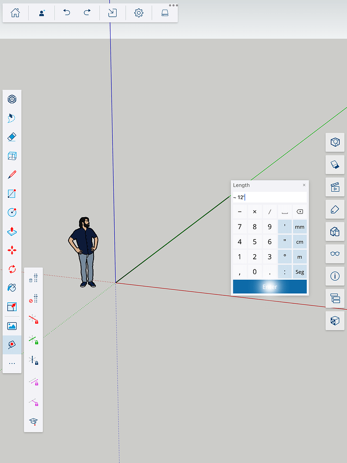
Task: Tap the multiply key on keypad
Action: point(254,212)
